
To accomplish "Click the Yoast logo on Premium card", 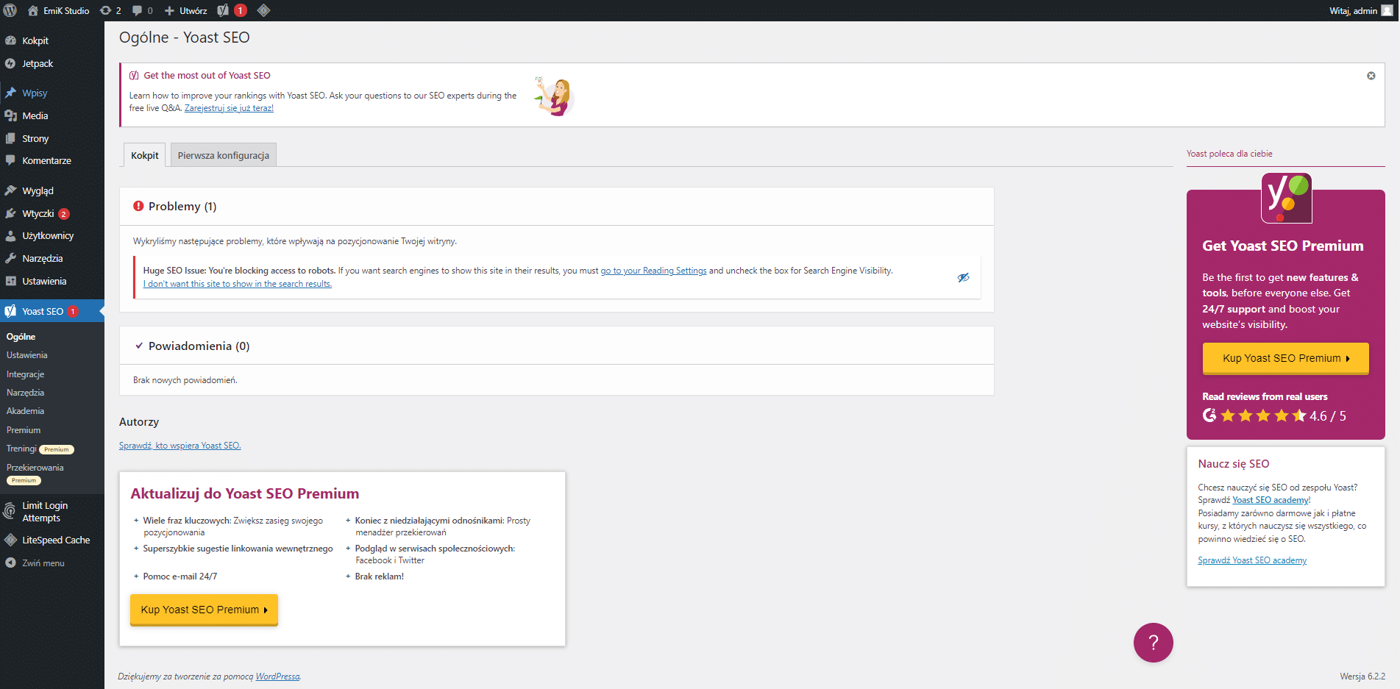I will coord(1286,199).
